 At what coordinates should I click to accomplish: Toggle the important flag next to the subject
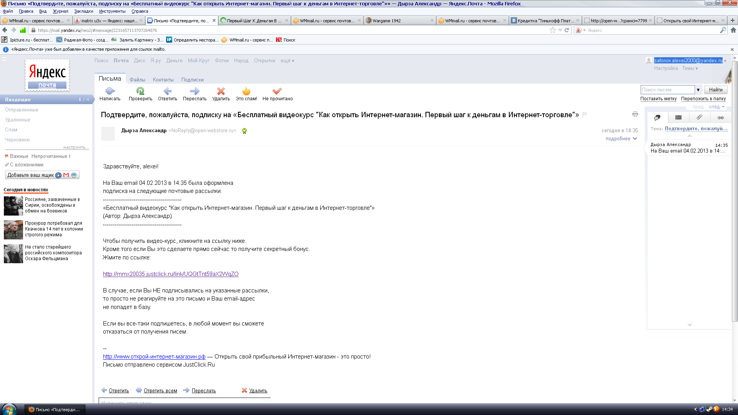585,115
